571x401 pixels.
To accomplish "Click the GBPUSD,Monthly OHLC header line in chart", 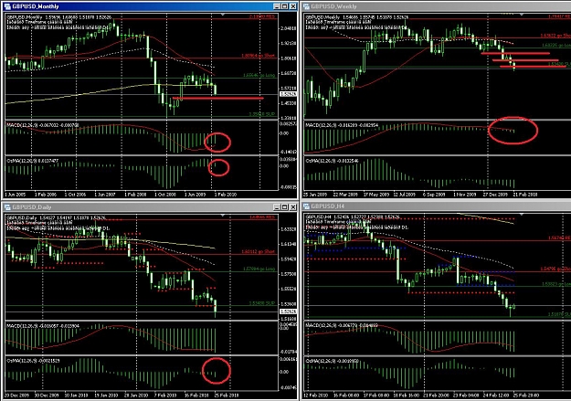I will pos(59,17).
